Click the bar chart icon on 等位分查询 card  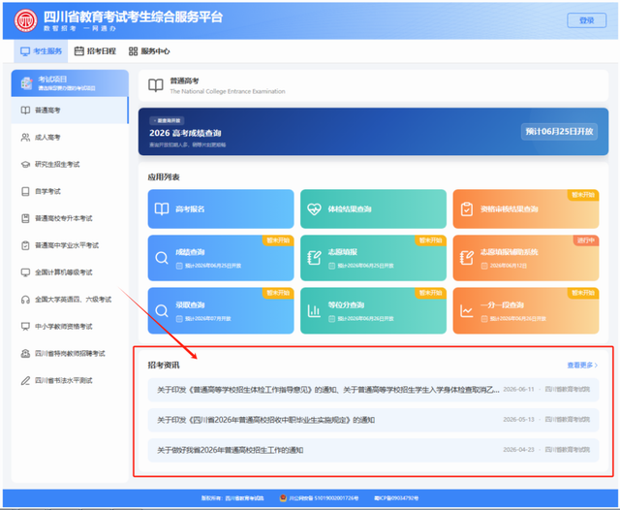[314, 310]
